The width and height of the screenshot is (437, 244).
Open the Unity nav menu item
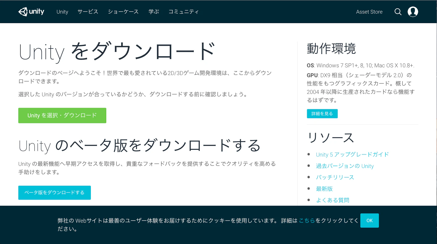click(62, 12)
